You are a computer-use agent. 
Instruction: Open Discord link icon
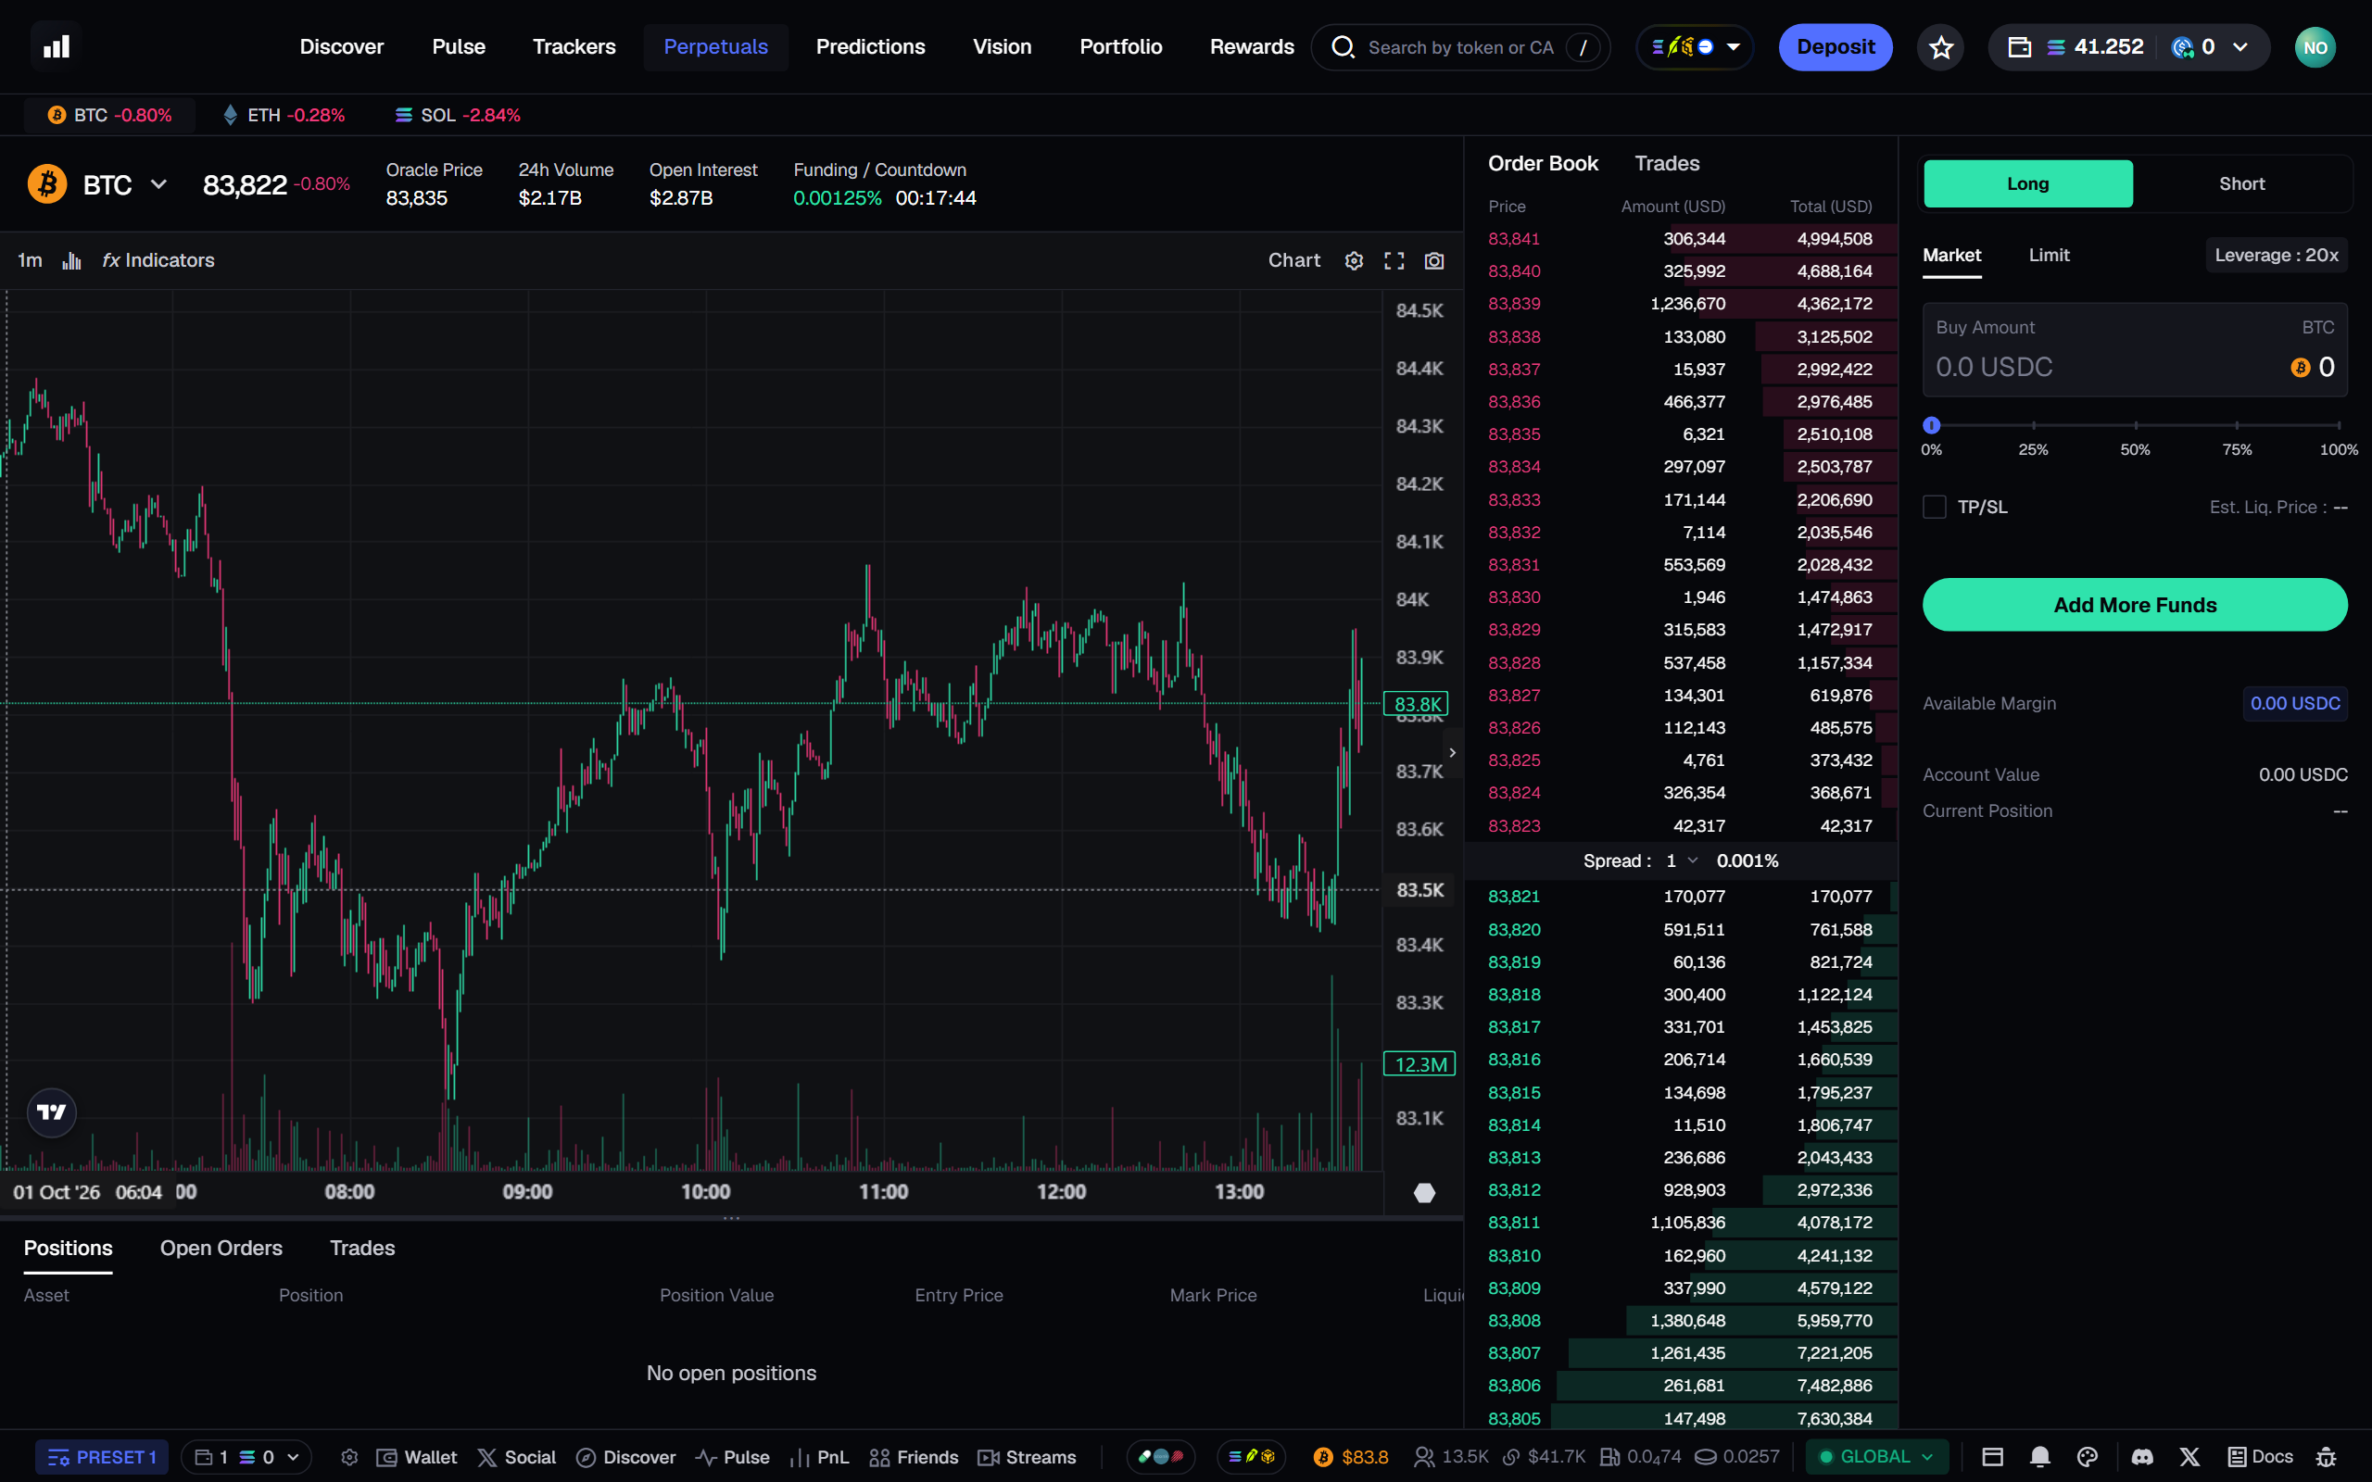click(2142, 1456)
